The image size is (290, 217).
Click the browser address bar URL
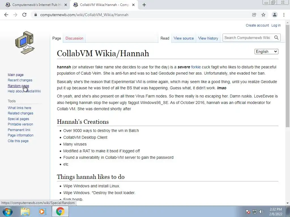click(x=84, y=15)
